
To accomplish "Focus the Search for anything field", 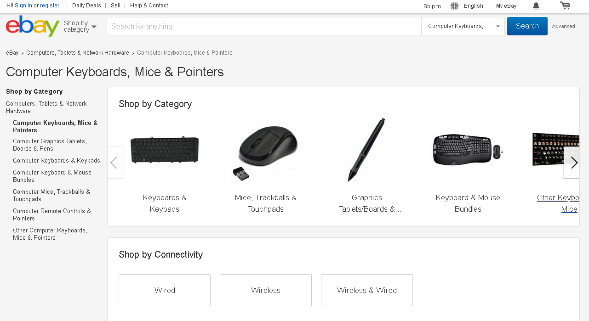I will pyautogui.click(x=264, y=26).
